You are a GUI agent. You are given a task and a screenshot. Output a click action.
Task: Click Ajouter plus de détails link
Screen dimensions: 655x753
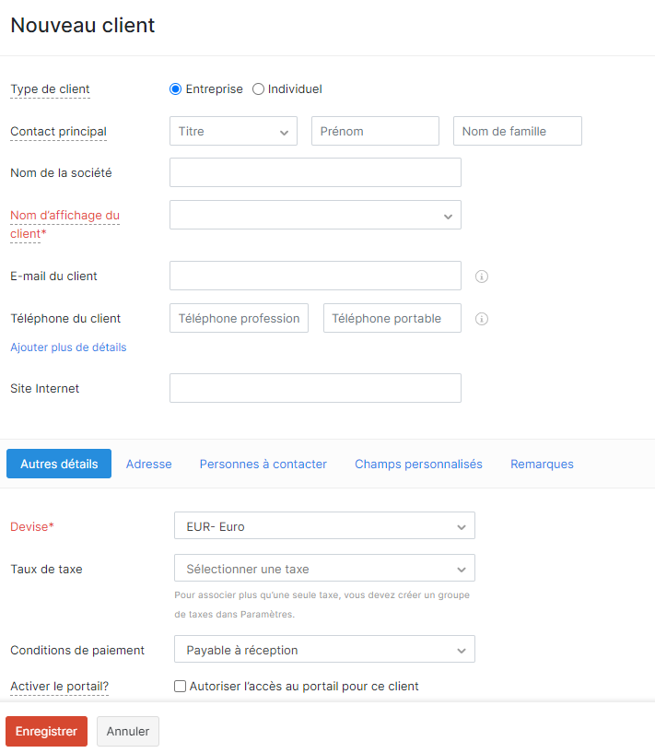pyautogui.click(x=68, y=347)
